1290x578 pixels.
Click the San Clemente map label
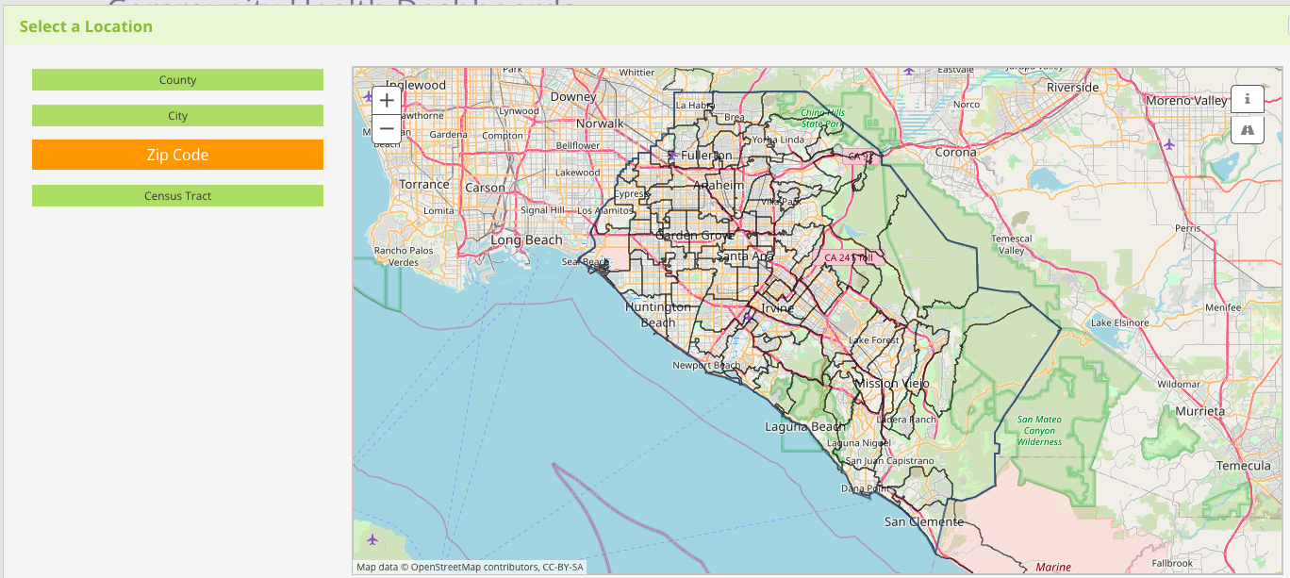tap(924, 521)
